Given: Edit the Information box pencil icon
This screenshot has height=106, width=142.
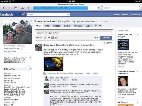Looking at the screenshot, I should (30, 69).
